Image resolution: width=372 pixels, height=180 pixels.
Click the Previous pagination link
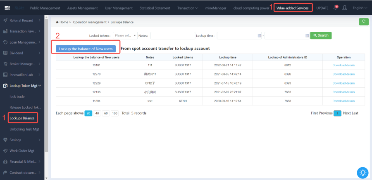coord(326,113)
